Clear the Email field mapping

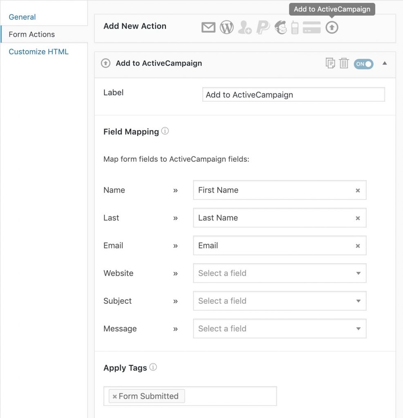pos(358,246)
